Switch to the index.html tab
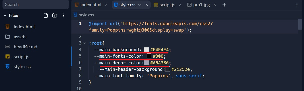The image size is (304, 91). pos(91,5)
